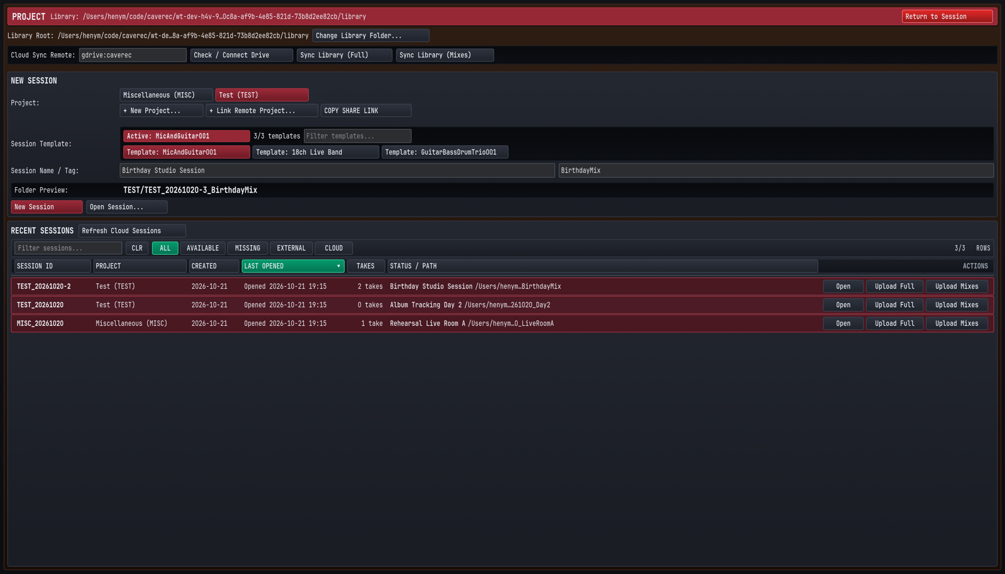Upload Mixes for Birthday Studio Session
Screen dimensions: 1005x574
pyautogui.click(x=957, y=286)
